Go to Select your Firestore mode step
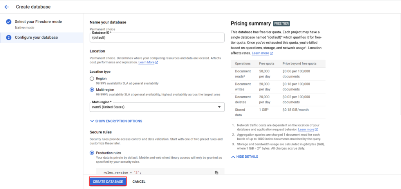This screenshot has height=189, width=401. [x=38, y=22]
